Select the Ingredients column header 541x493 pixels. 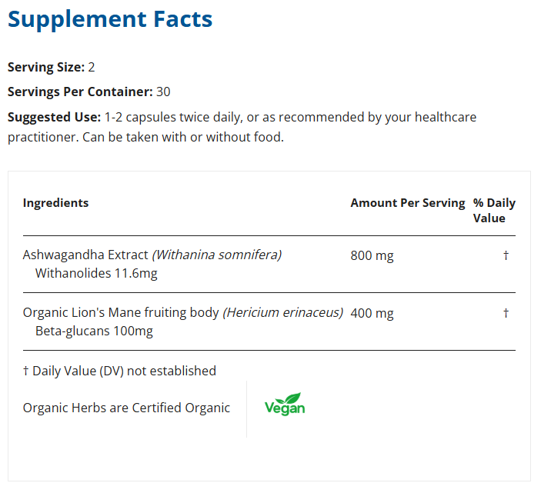pos(55,203)
